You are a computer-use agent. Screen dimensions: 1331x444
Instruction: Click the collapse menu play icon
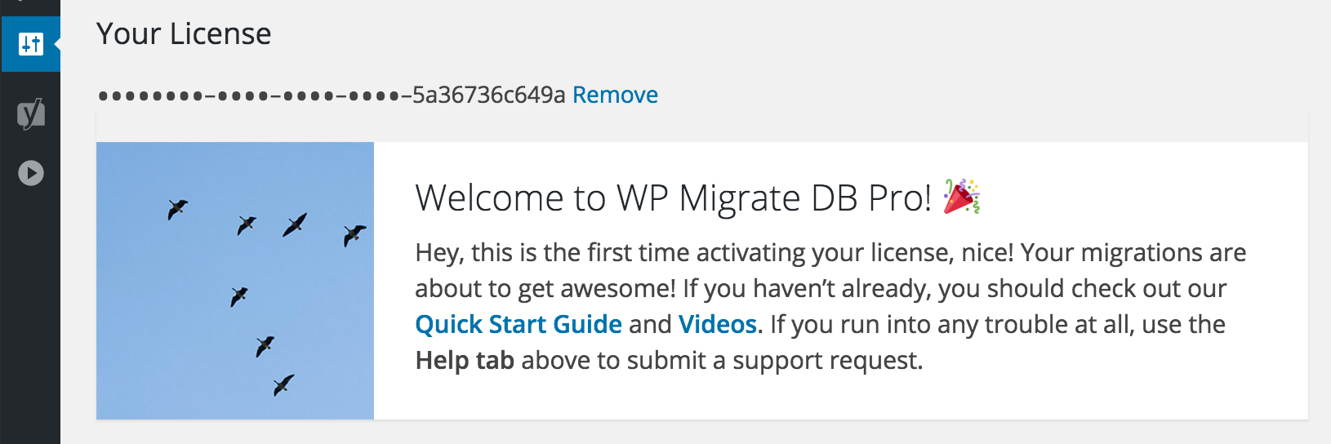31,173
